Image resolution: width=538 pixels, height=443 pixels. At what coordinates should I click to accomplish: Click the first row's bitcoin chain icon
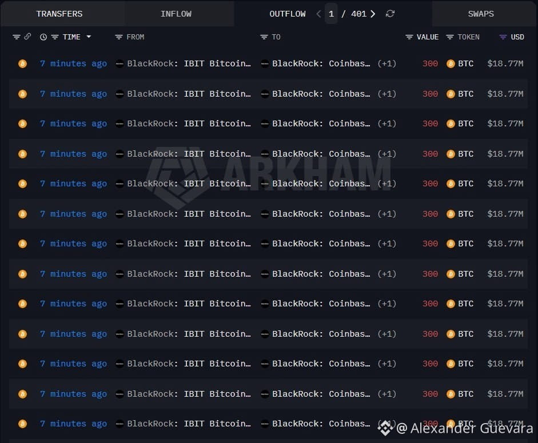(x=23, y=63)
